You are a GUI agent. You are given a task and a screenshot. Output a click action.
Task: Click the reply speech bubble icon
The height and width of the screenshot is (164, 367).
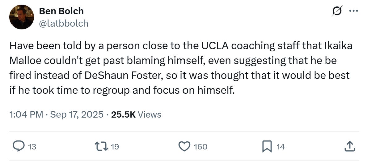pos(19,146)
